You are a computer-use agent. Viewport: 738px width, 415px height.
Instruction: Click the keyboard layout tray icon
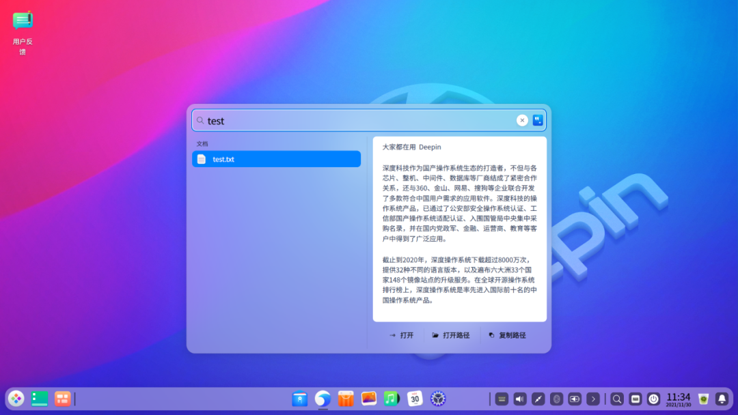(x=502, y=399)
